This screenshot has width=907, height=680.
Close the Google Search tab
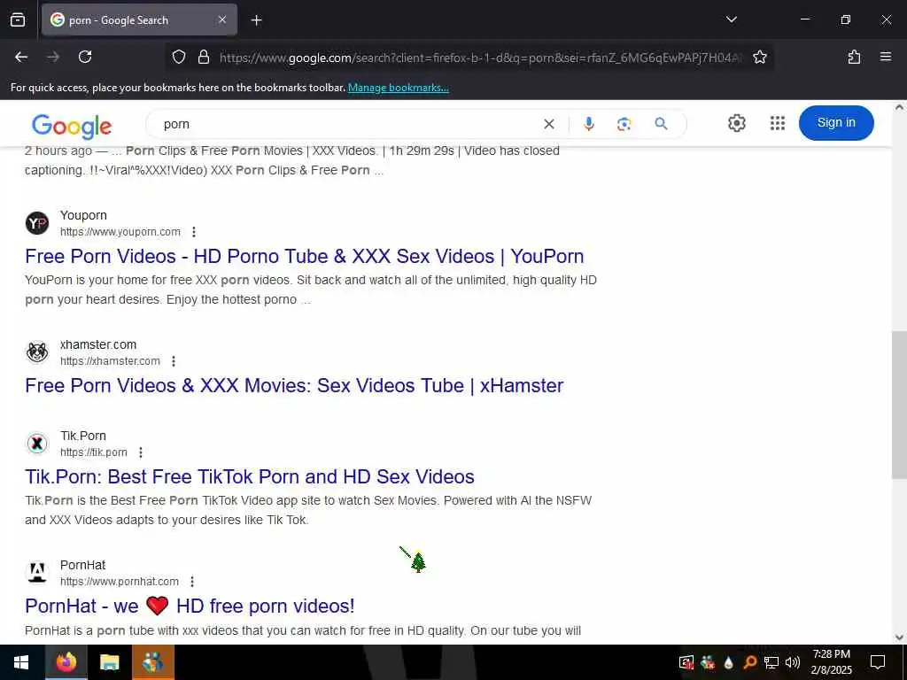tap(222, 19)
